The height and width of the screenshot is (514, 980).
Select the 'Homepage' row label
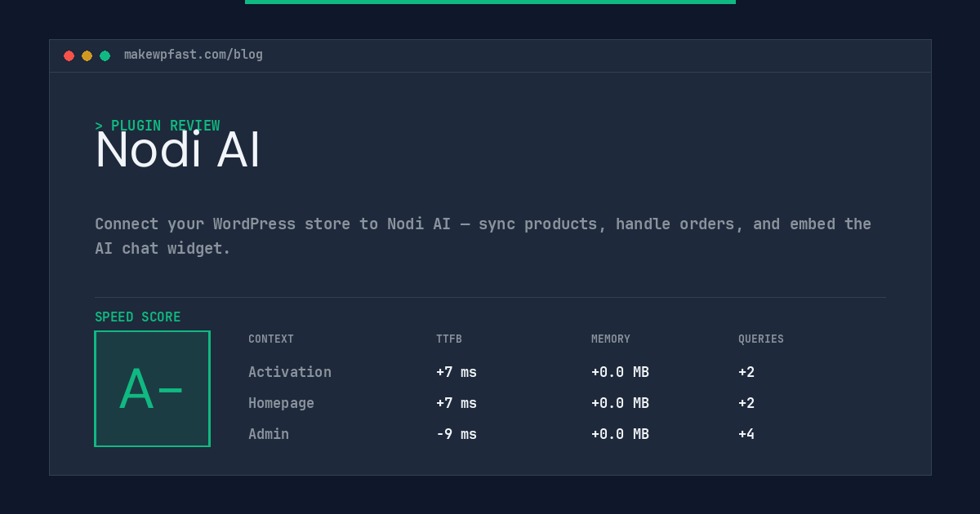click(281, 403)
